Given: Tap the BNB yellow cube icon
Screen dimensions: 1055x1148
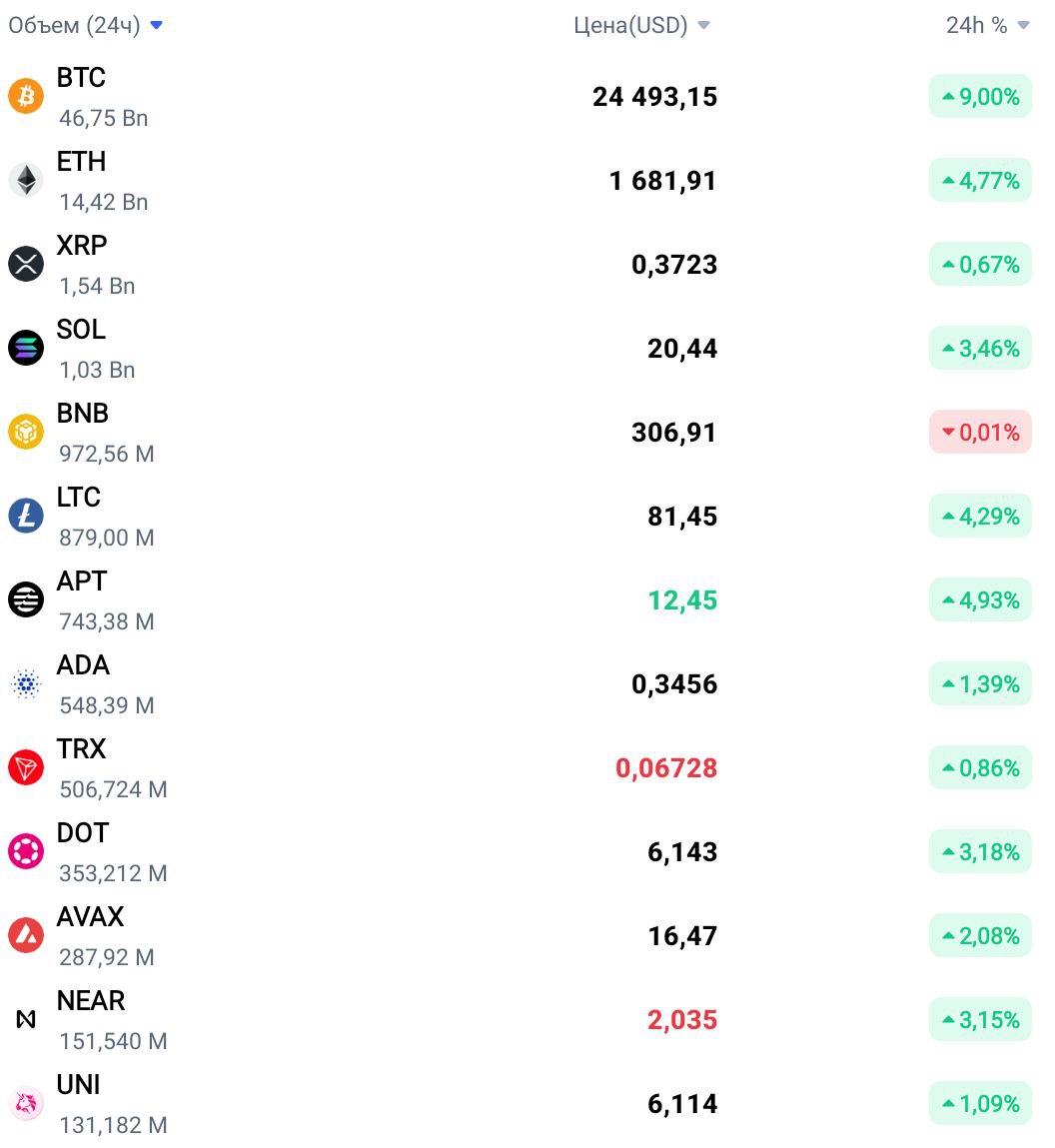Looking at the screenshot, I should tap(26, 432).
